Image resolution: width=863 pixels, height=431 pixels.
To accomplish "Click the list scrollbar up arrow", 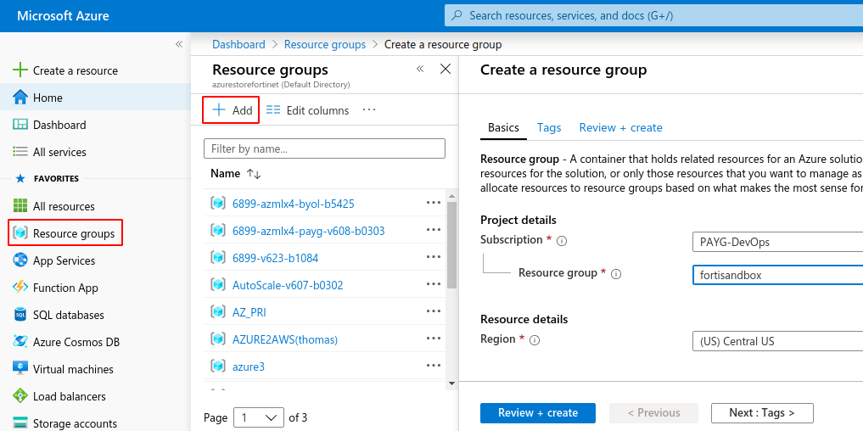I will tap(451, 196).
